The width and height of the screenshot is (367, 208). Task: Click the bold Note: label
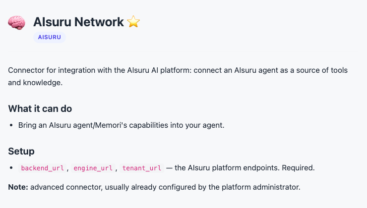(x=18, y=187)
